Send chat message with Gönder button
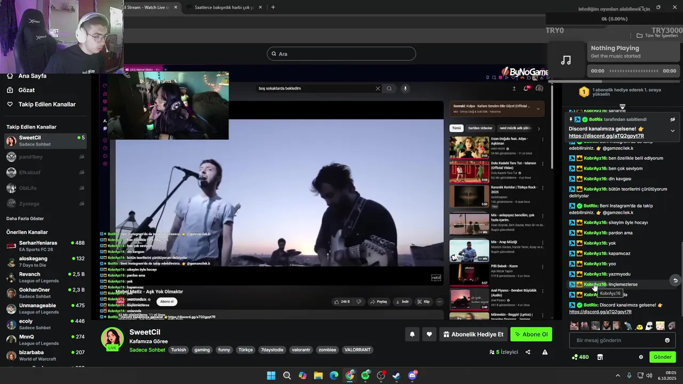Screen dimensions: 683x384 point(663,357)
